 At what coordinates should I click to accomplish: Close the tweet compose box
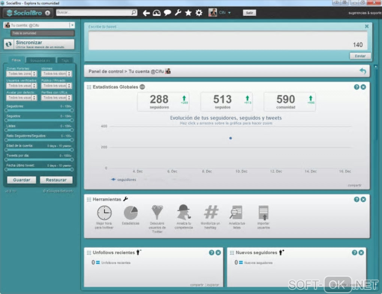point(367,26)
